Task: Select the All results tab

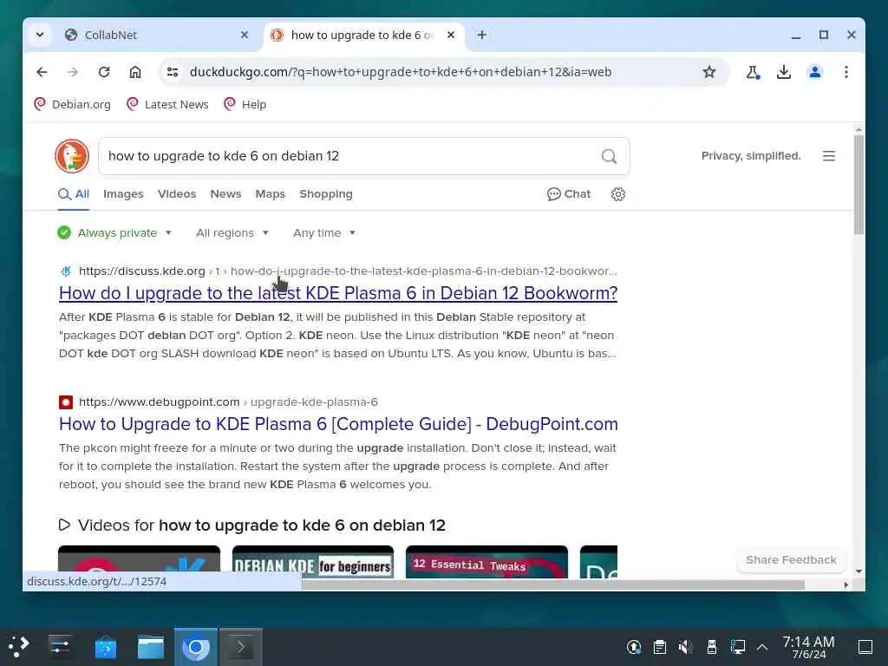Action: coord(74,194)
